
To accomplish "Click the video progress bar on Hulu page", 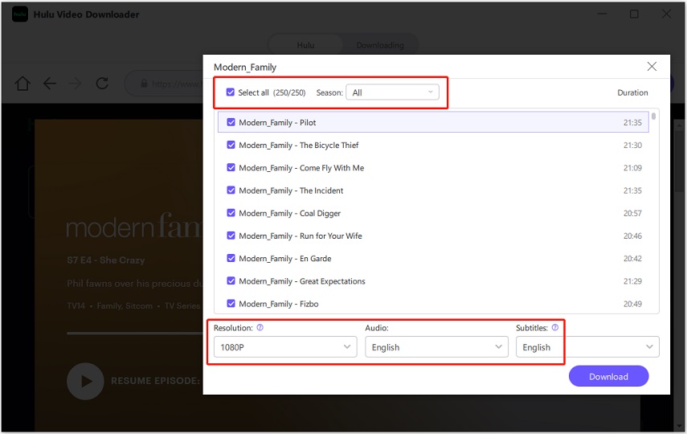I will click(x=134, y=334).
